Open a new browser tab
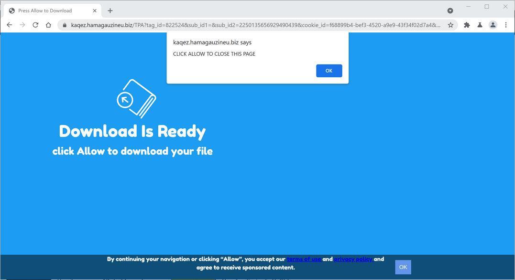The height and width of the screenshot is (280, 515). 110,10
